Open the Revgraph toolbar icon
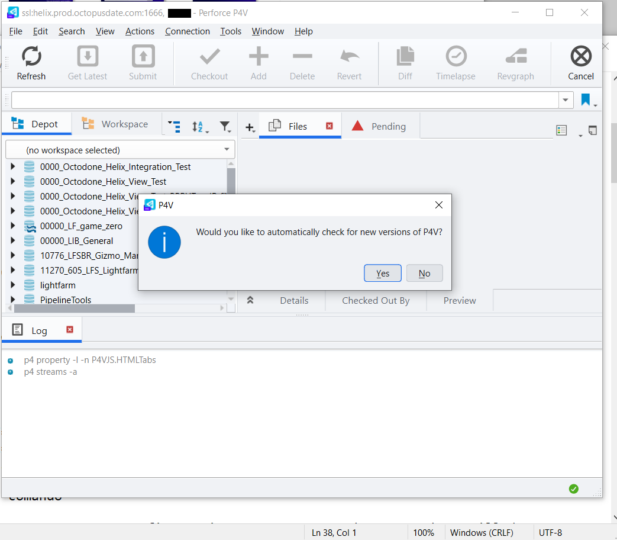Viewport: 617px width, 540px height. [515, 56]
